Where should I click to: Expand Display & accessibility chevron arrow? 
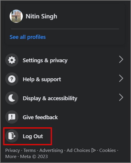click(121, 97)
